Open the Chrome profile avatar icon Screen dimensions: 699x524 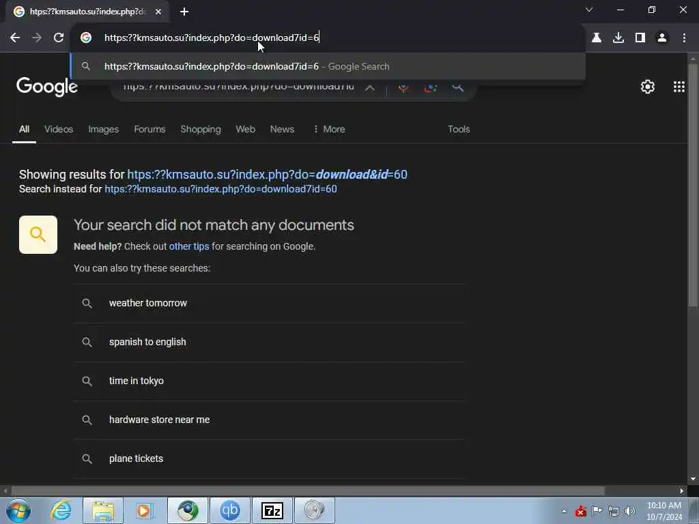click(662, 38)
